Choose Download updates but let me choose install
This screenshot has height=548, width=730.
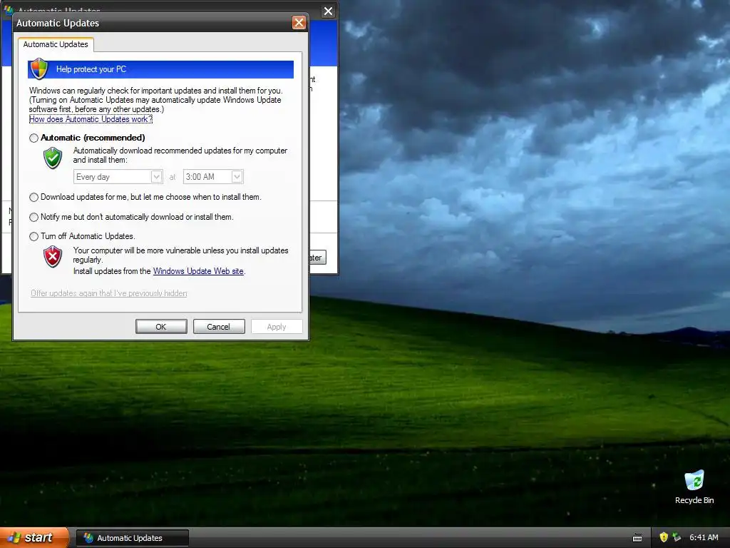(34, 197)
